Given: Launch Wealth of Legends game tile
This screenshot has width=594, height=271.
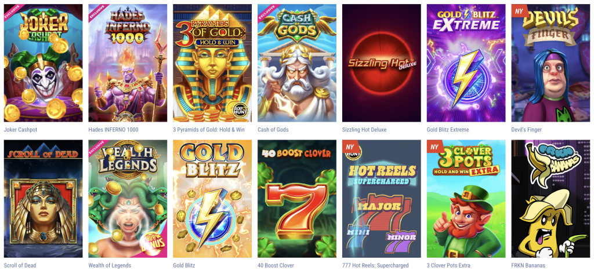Looking at the screenshot, I should click(x=128, y=199).
